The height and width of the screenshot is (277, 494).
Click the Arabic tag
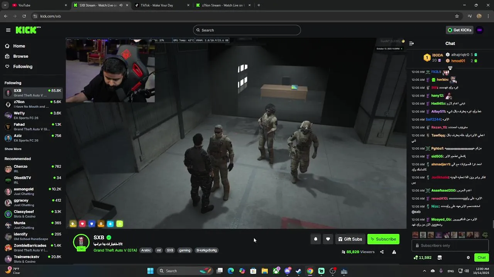(x=146, y=250)
